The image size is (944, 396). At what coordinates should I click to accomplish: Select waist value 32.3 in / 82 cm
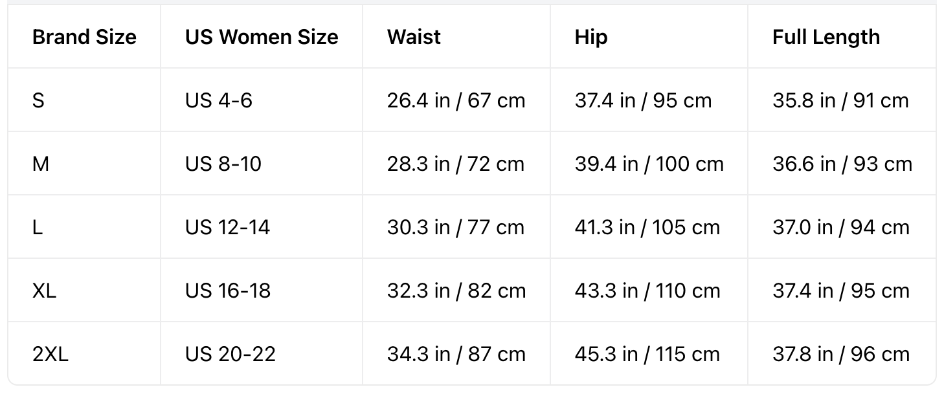[456, 291]
